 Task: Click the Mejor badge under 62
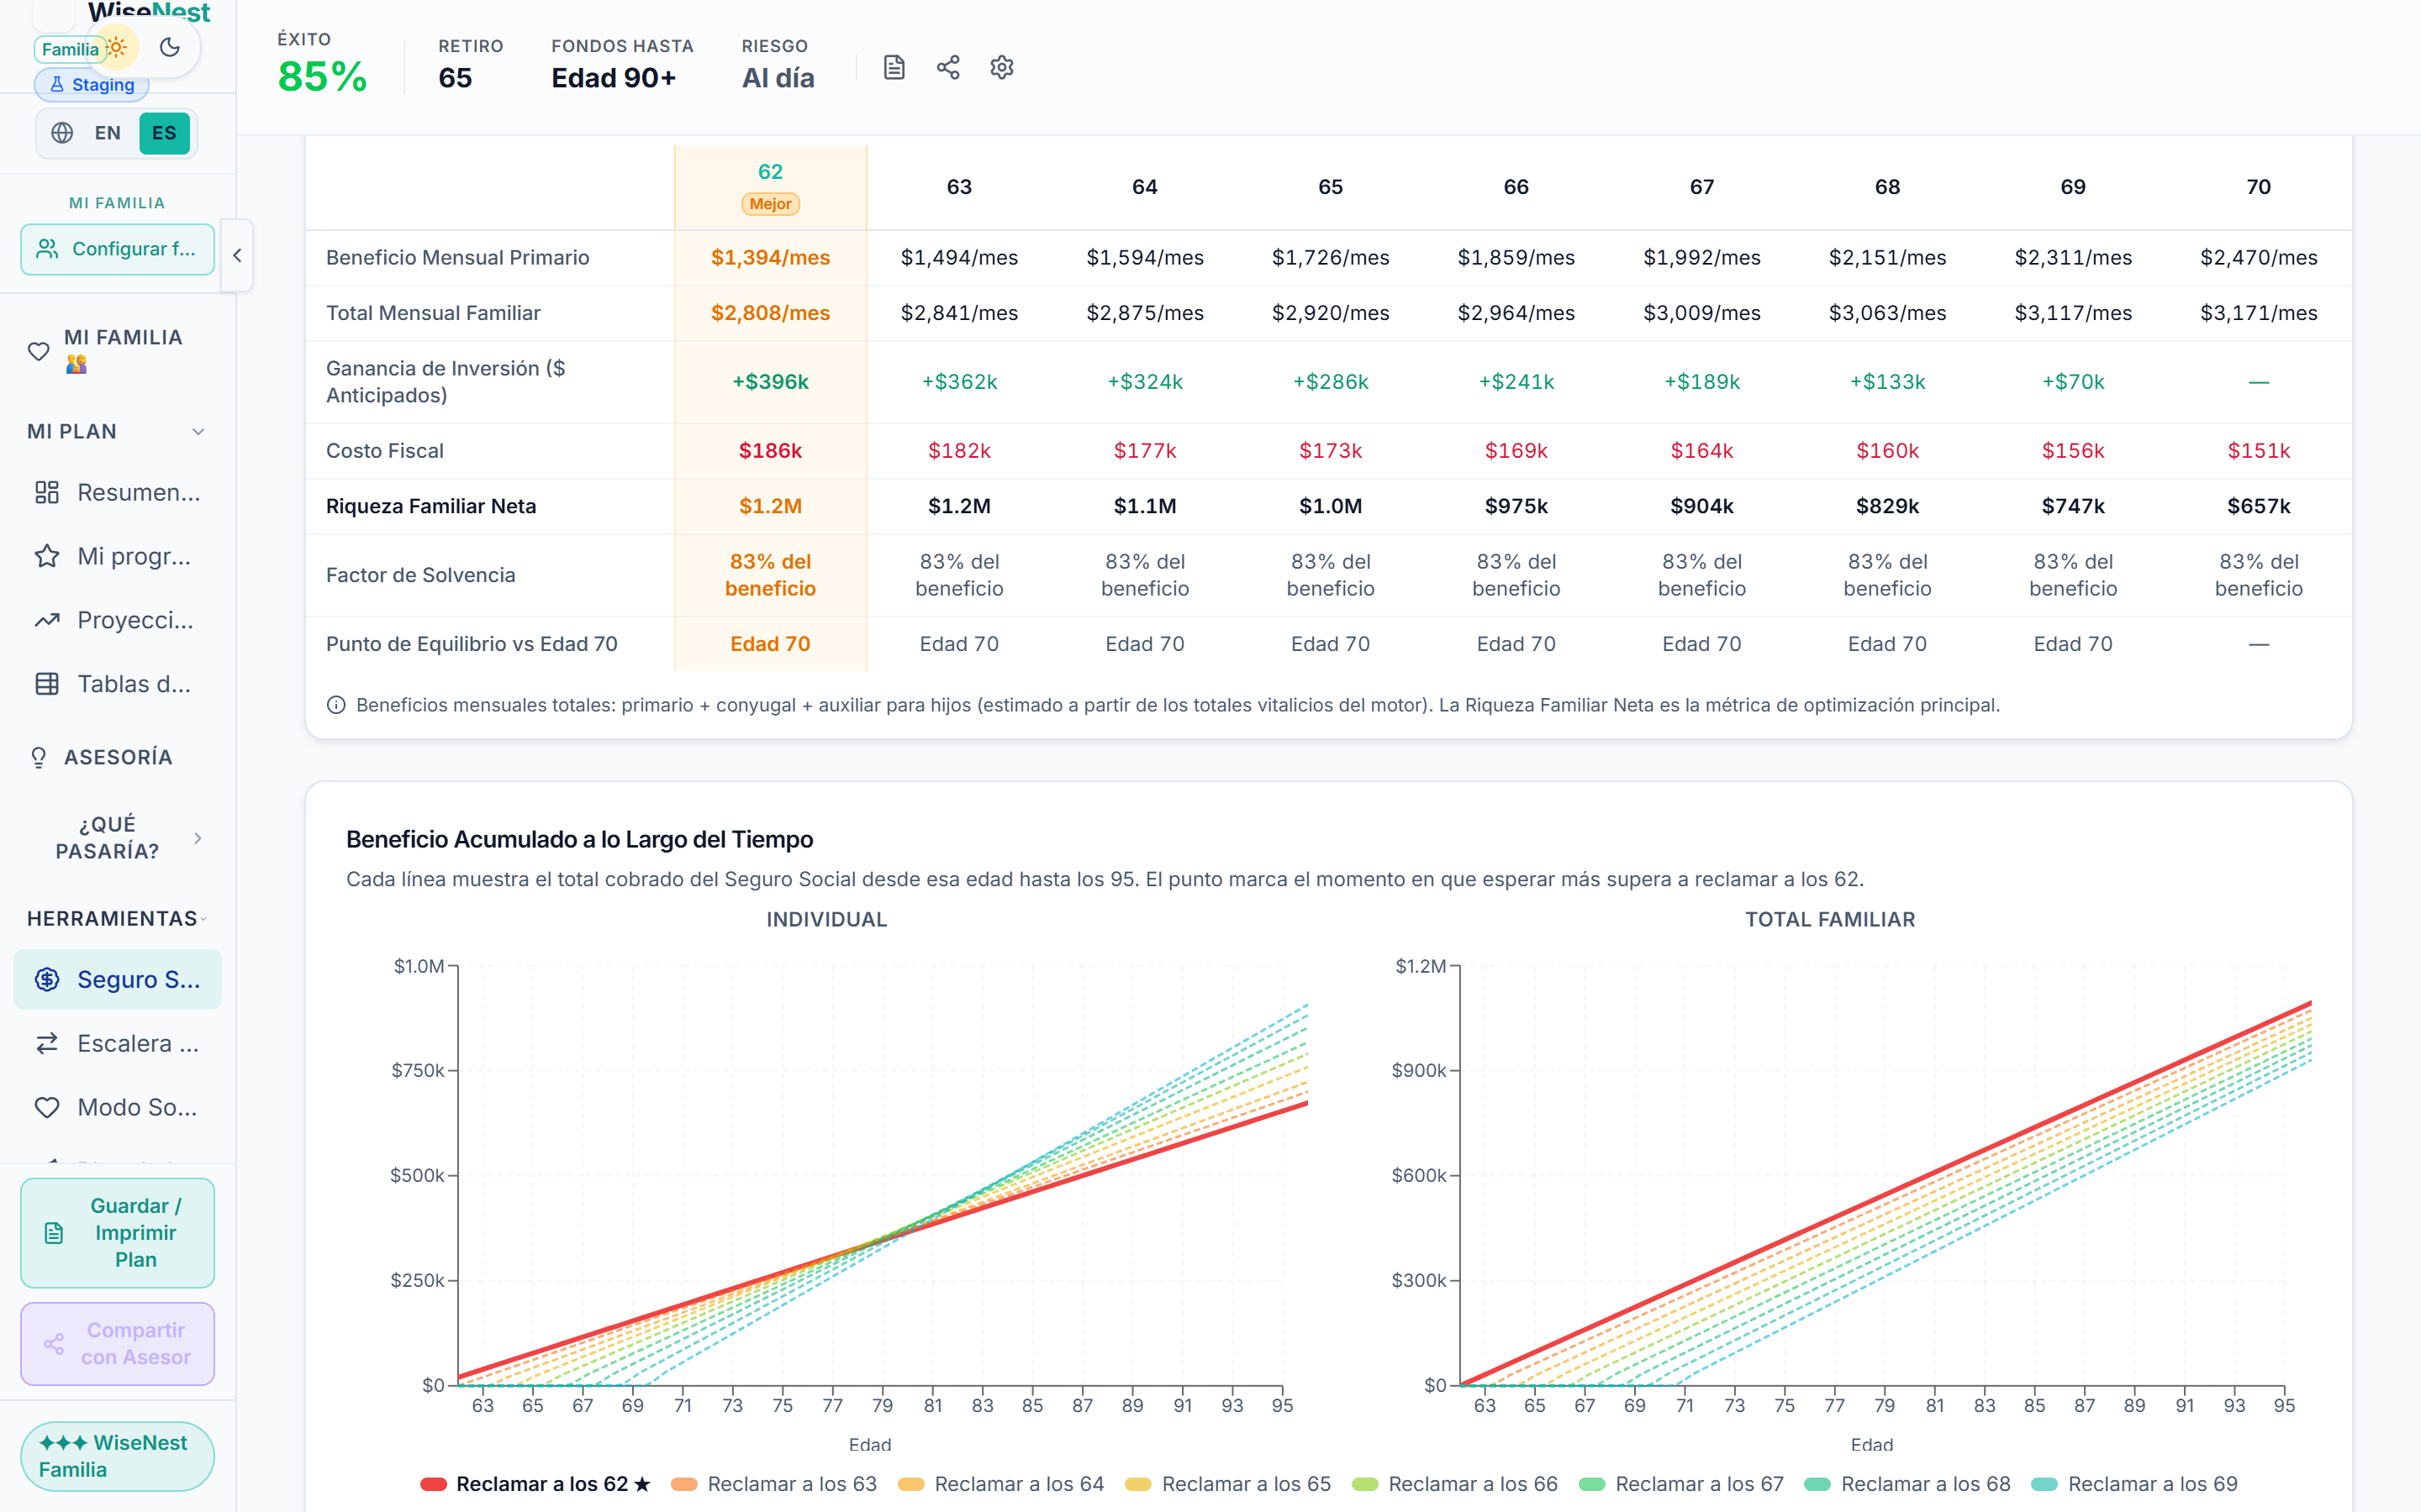tap(770, 204)
